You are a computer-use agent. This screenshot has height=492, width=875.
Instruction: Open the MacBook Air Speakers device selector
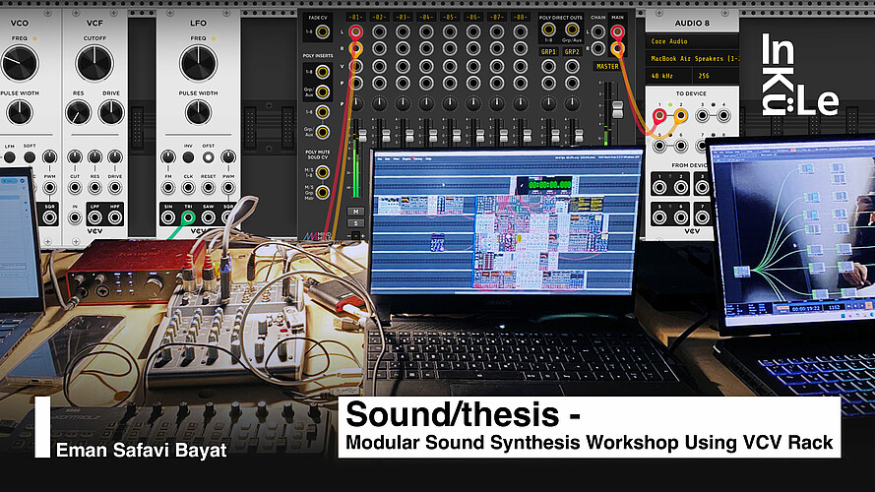[x=692, y=58]
